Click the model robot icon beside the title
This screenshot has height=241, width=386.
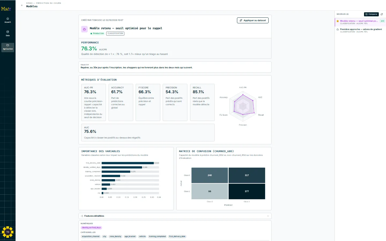coord(84,29)
